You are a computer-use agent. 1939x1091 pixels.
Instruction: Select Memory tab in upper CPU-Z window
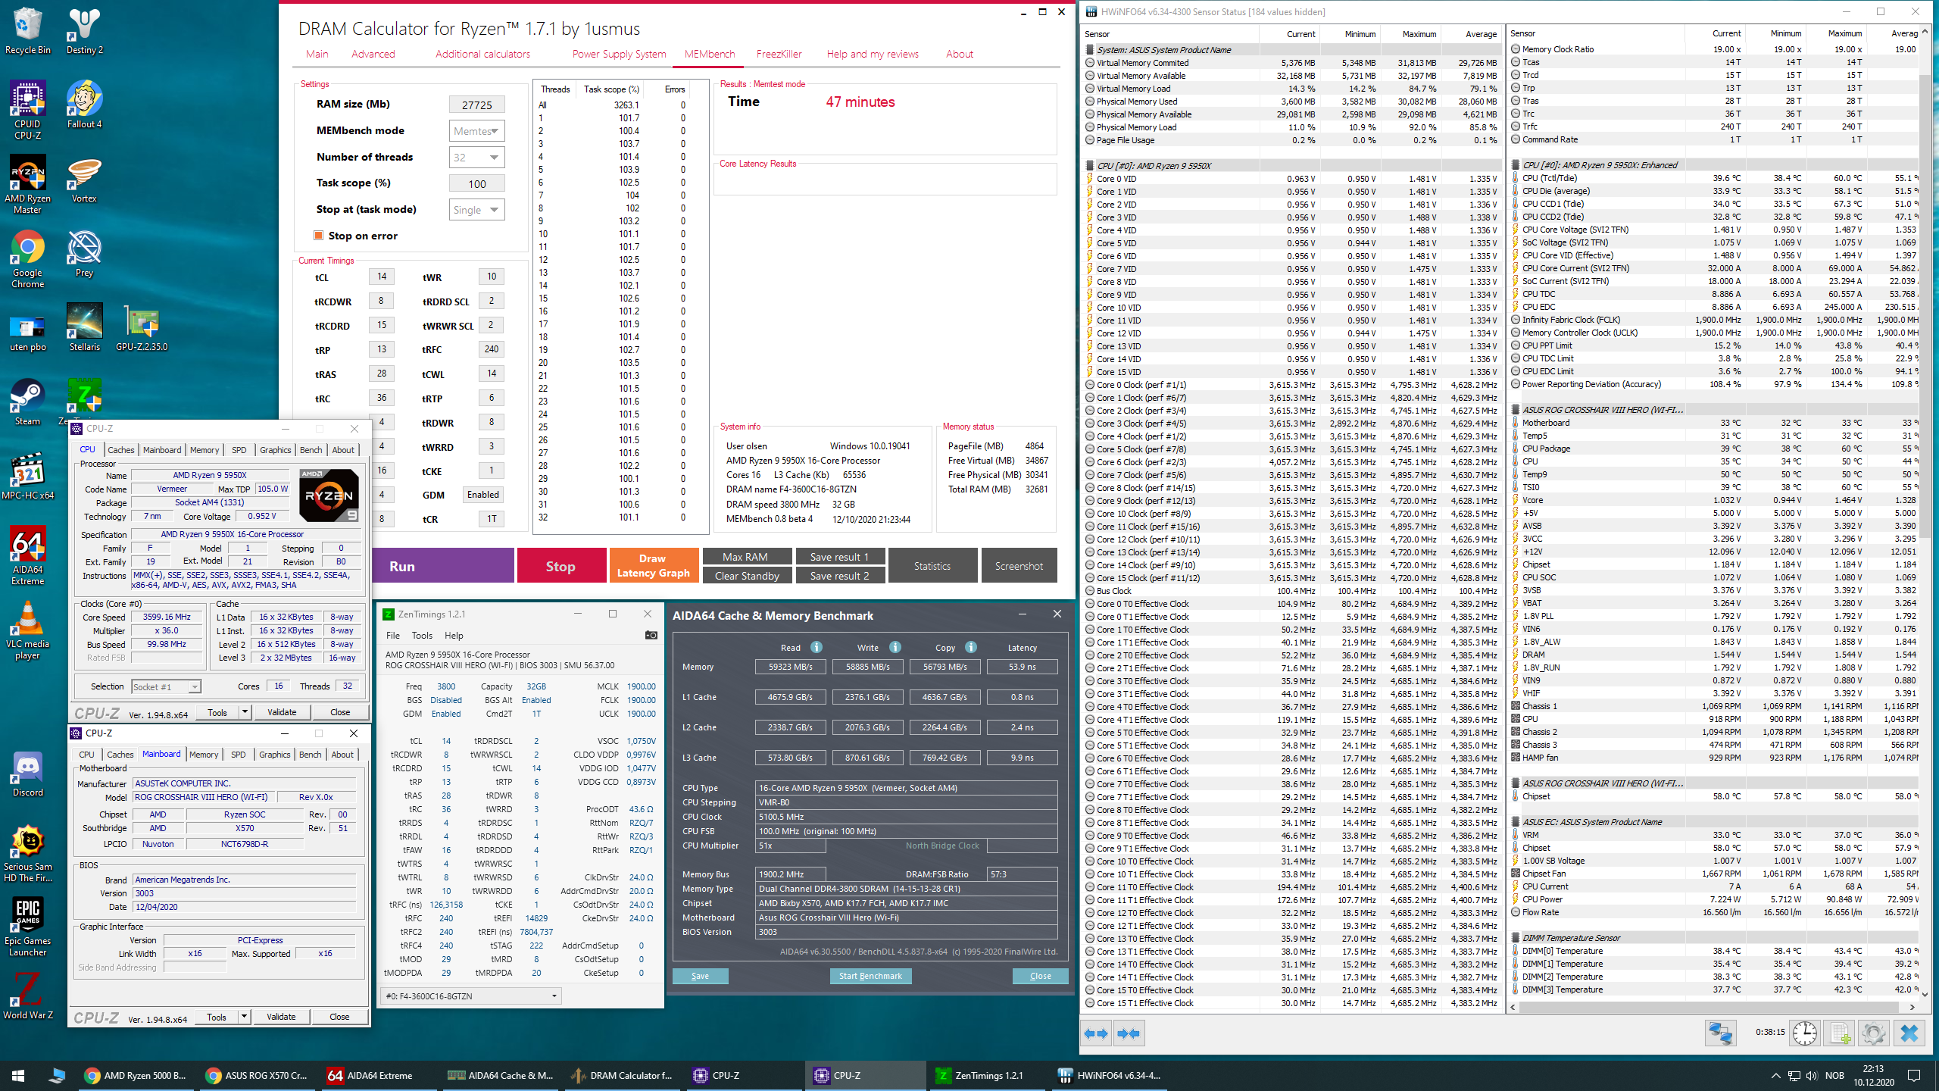pos(205,450)
